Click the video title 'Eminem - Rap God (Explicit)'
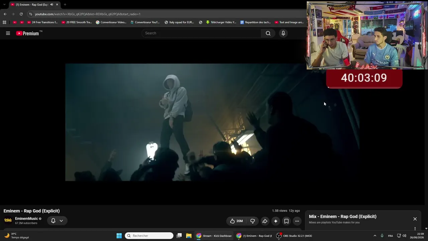 tap(32, 211)
